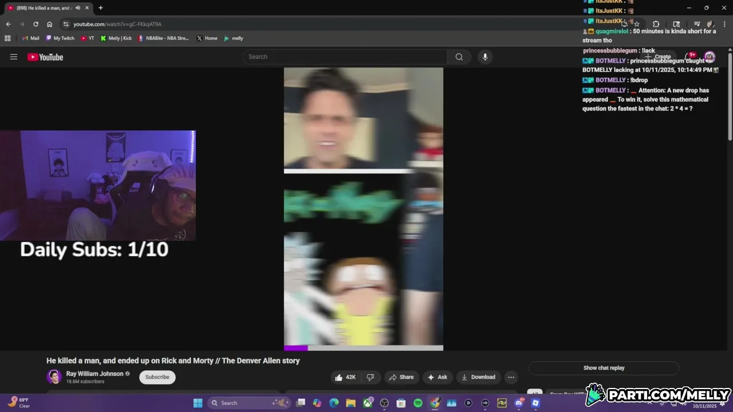Open the browser extensions puzzle icon
This screenshot has width=733, height=412.
coord(656,24)
